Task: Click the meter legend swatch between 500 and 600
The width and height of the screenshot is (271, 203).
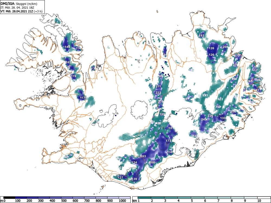Action: click(x=67, y=198)
